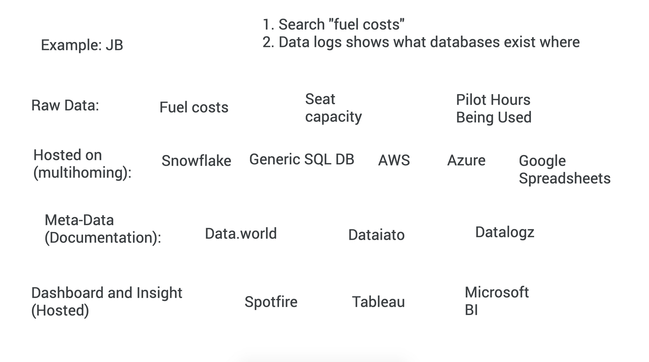Select the 'Azure' text

click(466, 160)
